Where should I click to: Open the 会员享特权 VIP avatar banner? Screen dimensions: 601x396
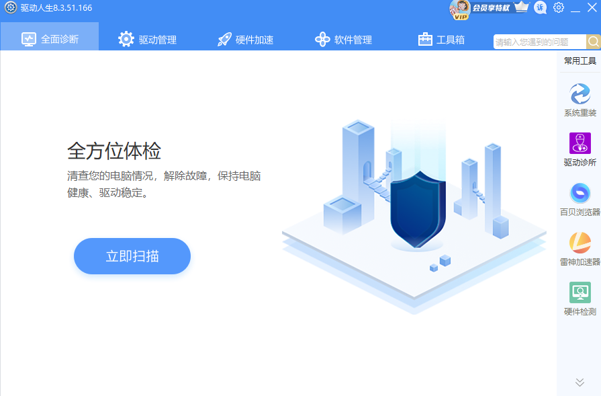480,9
